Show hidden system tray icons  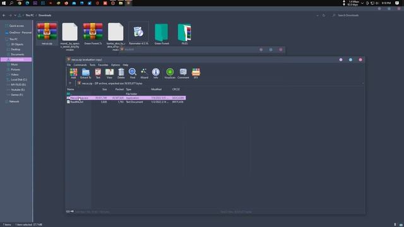click(362, 3)
